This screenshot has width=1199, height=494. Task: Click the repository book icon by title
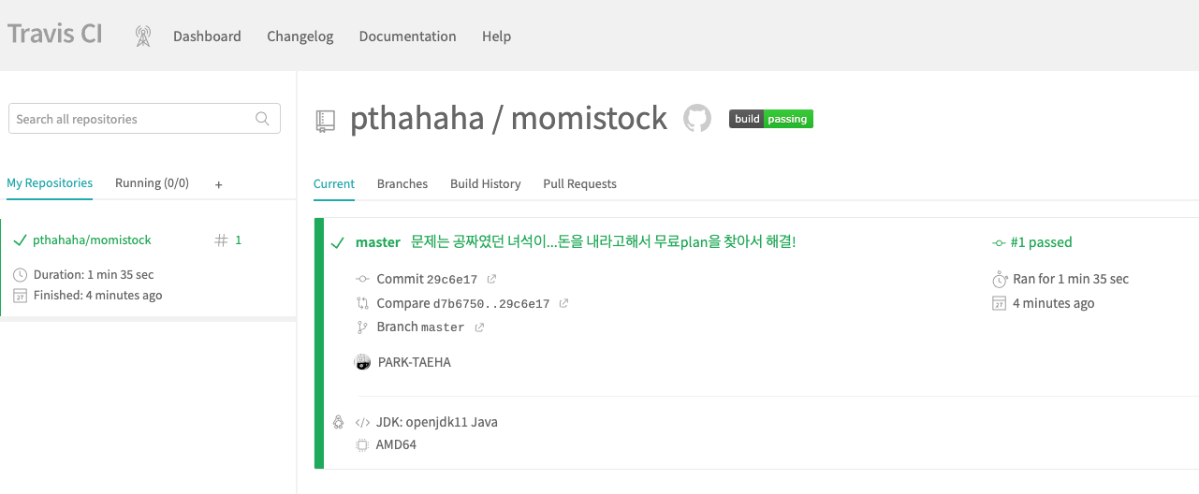[325, 121]
